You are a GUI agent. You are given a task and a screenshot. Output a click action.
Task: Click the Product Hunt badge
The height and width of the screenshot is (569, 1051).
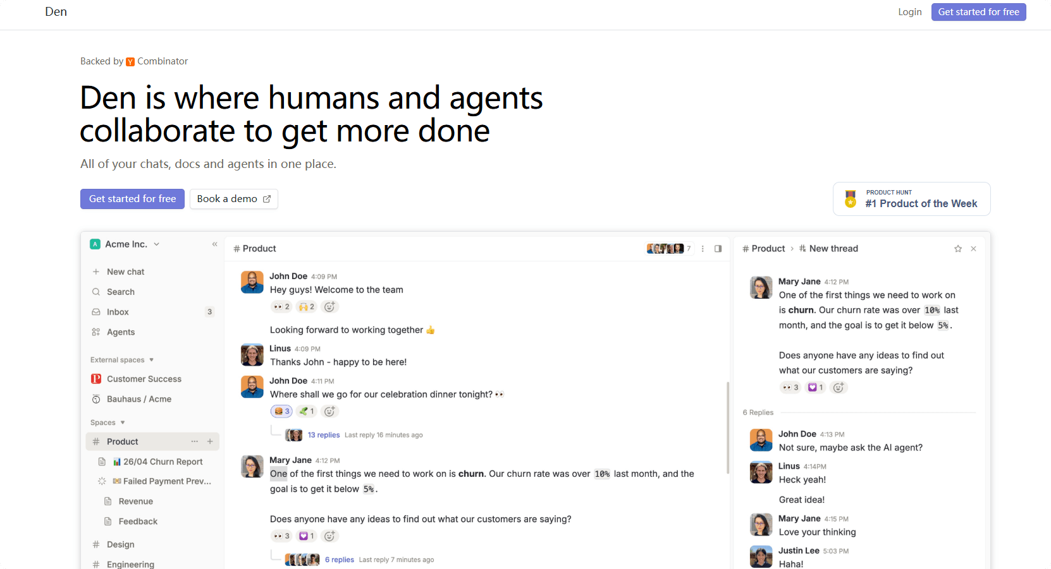click(x=911, y=199)
